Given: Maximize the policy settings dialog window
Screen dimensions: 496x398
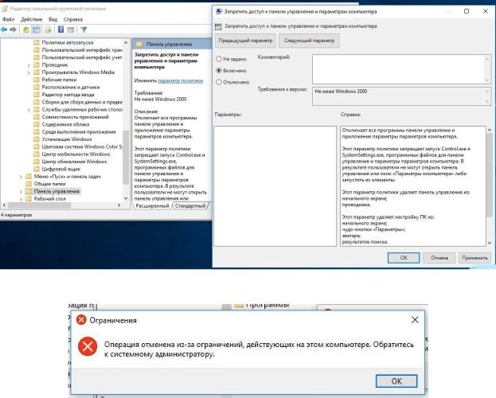Looking at the screenshot, I should click(467, 11).
